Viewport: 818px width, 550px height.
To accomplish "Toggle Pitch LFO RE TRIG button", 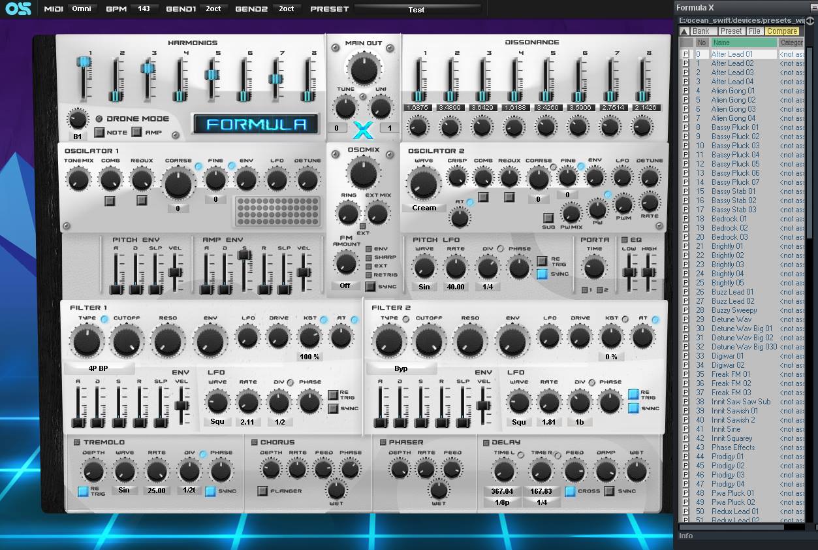I will tap(543, 261).
